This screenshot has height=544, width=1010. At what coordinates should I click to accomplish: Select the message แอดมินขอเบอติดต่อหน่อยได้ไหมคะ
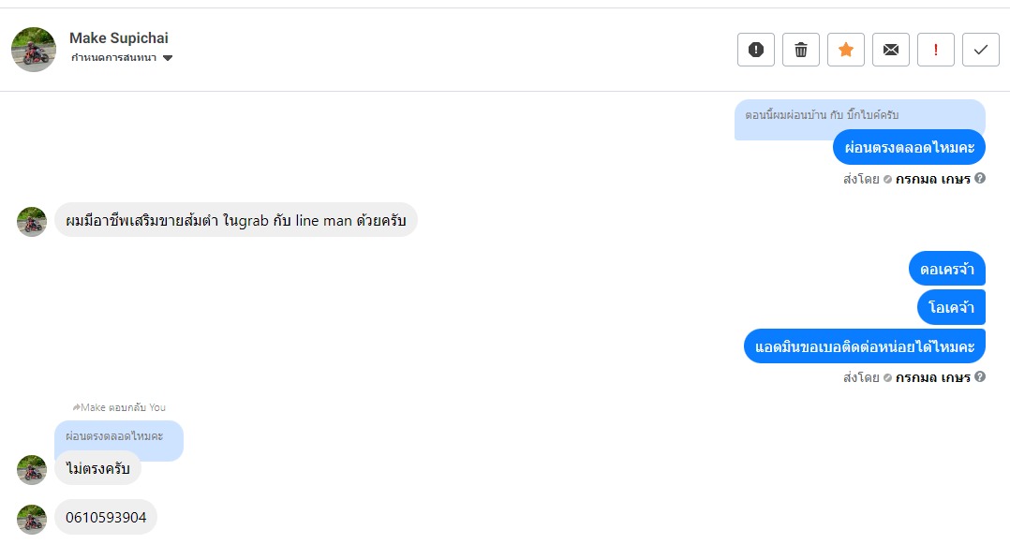click(864, 346)
